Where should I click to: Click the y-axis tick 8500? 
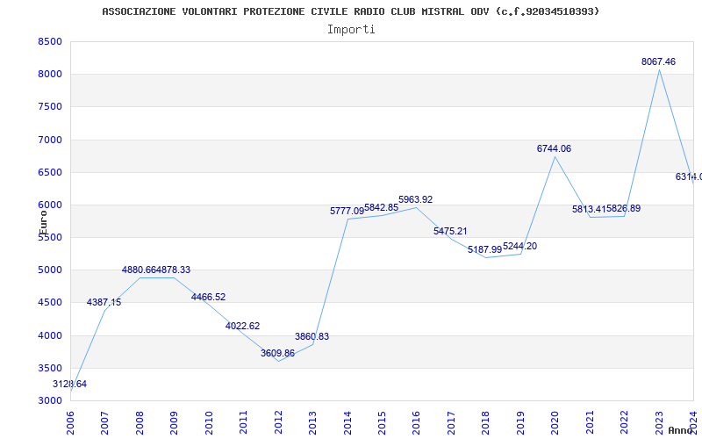50,41
